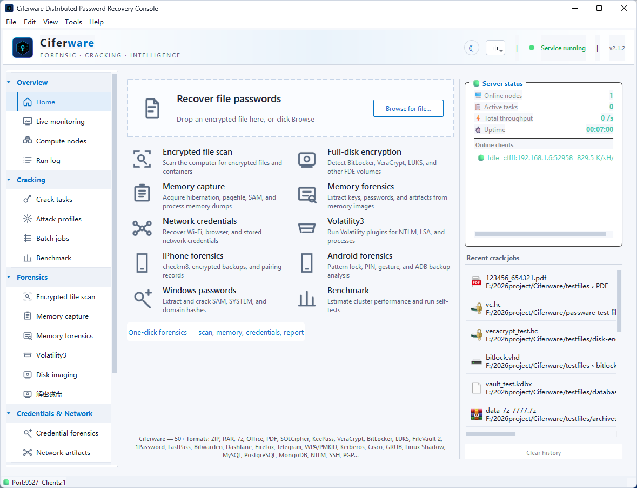Screen dimensions: 637x488
Task: Select the Home icon in sidebar
Action: (x=27, y=102)
